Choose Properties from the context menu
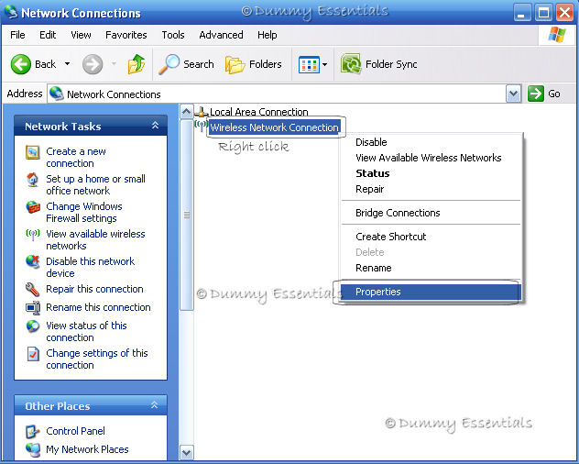Screen dimensions: 579x464 tap(432, 292)
